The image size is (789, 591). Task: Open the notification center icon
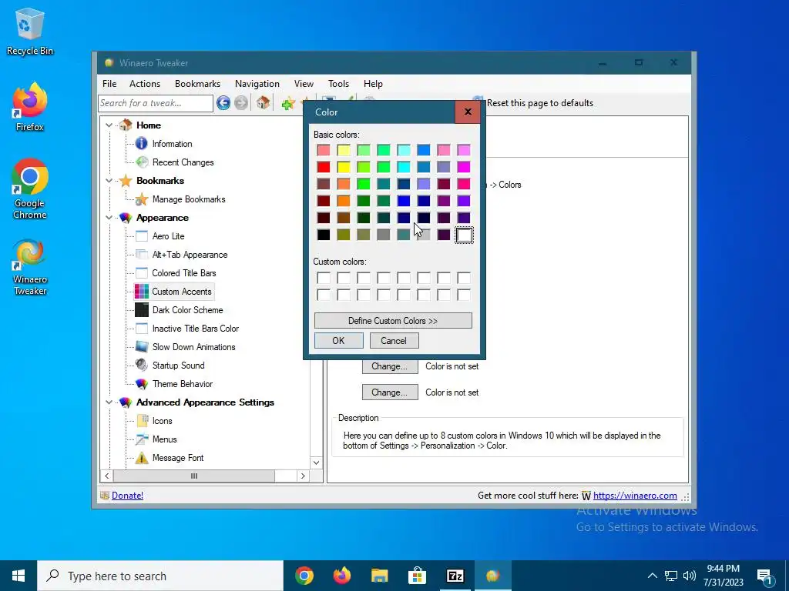(764, 576)
